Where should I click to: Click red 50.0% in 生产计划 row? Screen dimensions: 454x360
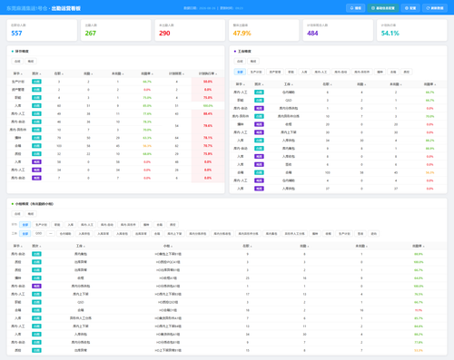[208, 82]
